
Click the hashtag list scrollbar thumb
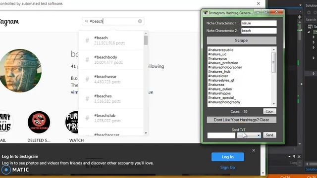click(x=274, y=62)
